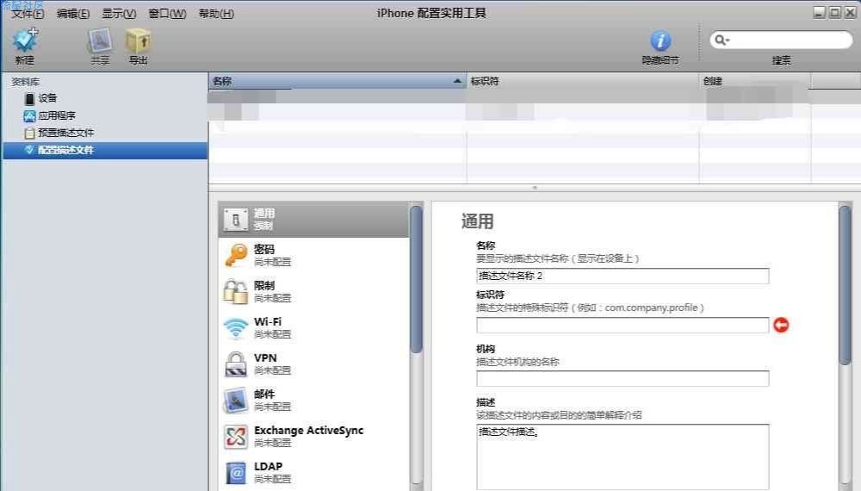Open the File (文件) menu

coord(28,13)
